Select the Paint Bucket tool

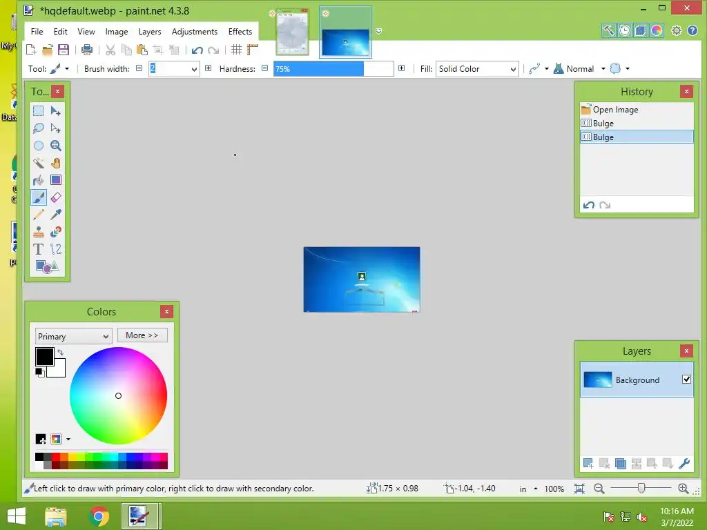pos(39,180)
